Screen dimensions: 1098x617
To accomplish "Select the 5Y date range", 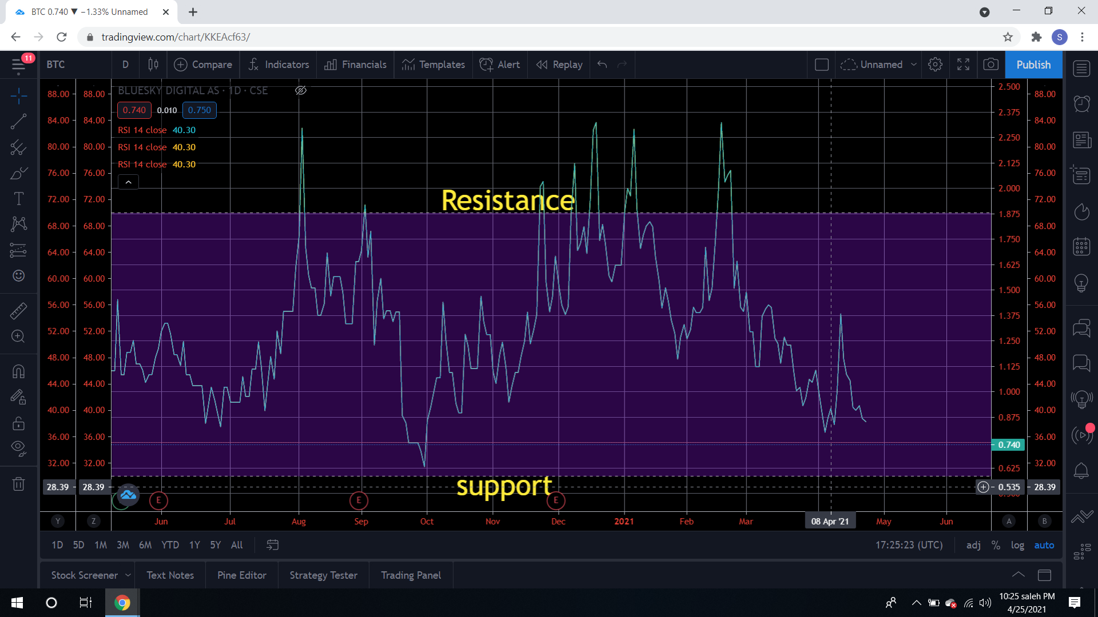I will tap(215, 545).
